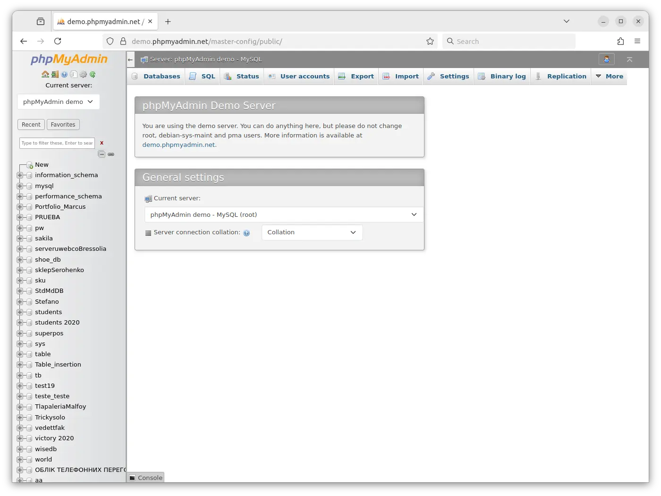
Task: Click the scroll-to-top arrow icon
Action: coord(630,60)
